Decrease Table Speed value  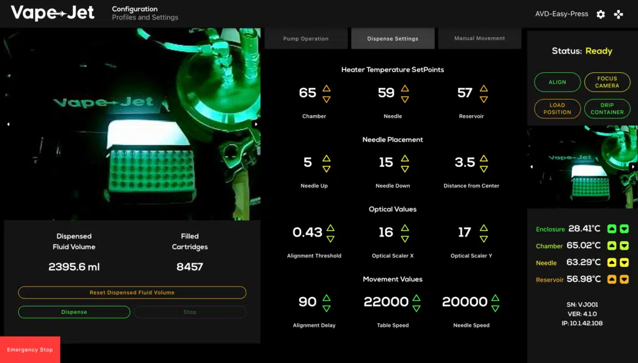click(416, 309)
